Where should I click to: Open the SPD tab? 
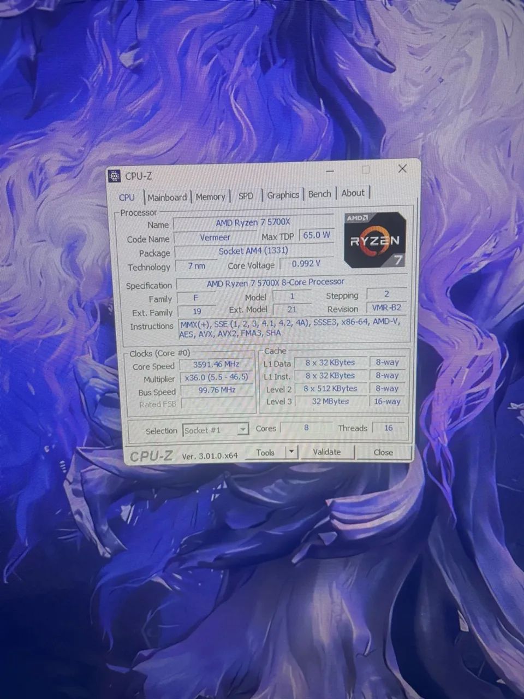246,196
